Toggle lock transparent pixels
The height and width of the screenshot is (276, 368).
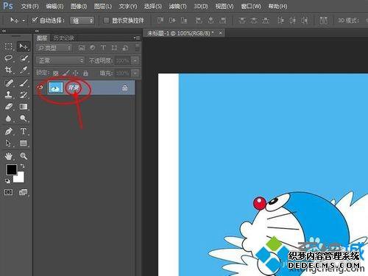pyautogui.click(x=56, y=73)
